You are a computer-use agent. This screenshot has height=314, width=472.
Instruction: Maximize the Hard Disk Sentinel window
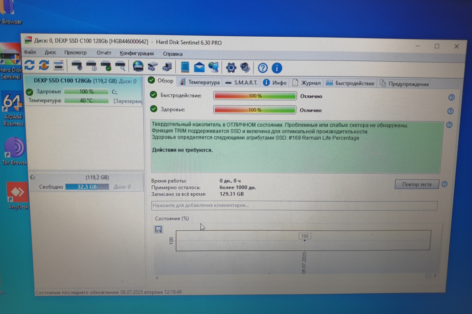(x=437, y=46)
